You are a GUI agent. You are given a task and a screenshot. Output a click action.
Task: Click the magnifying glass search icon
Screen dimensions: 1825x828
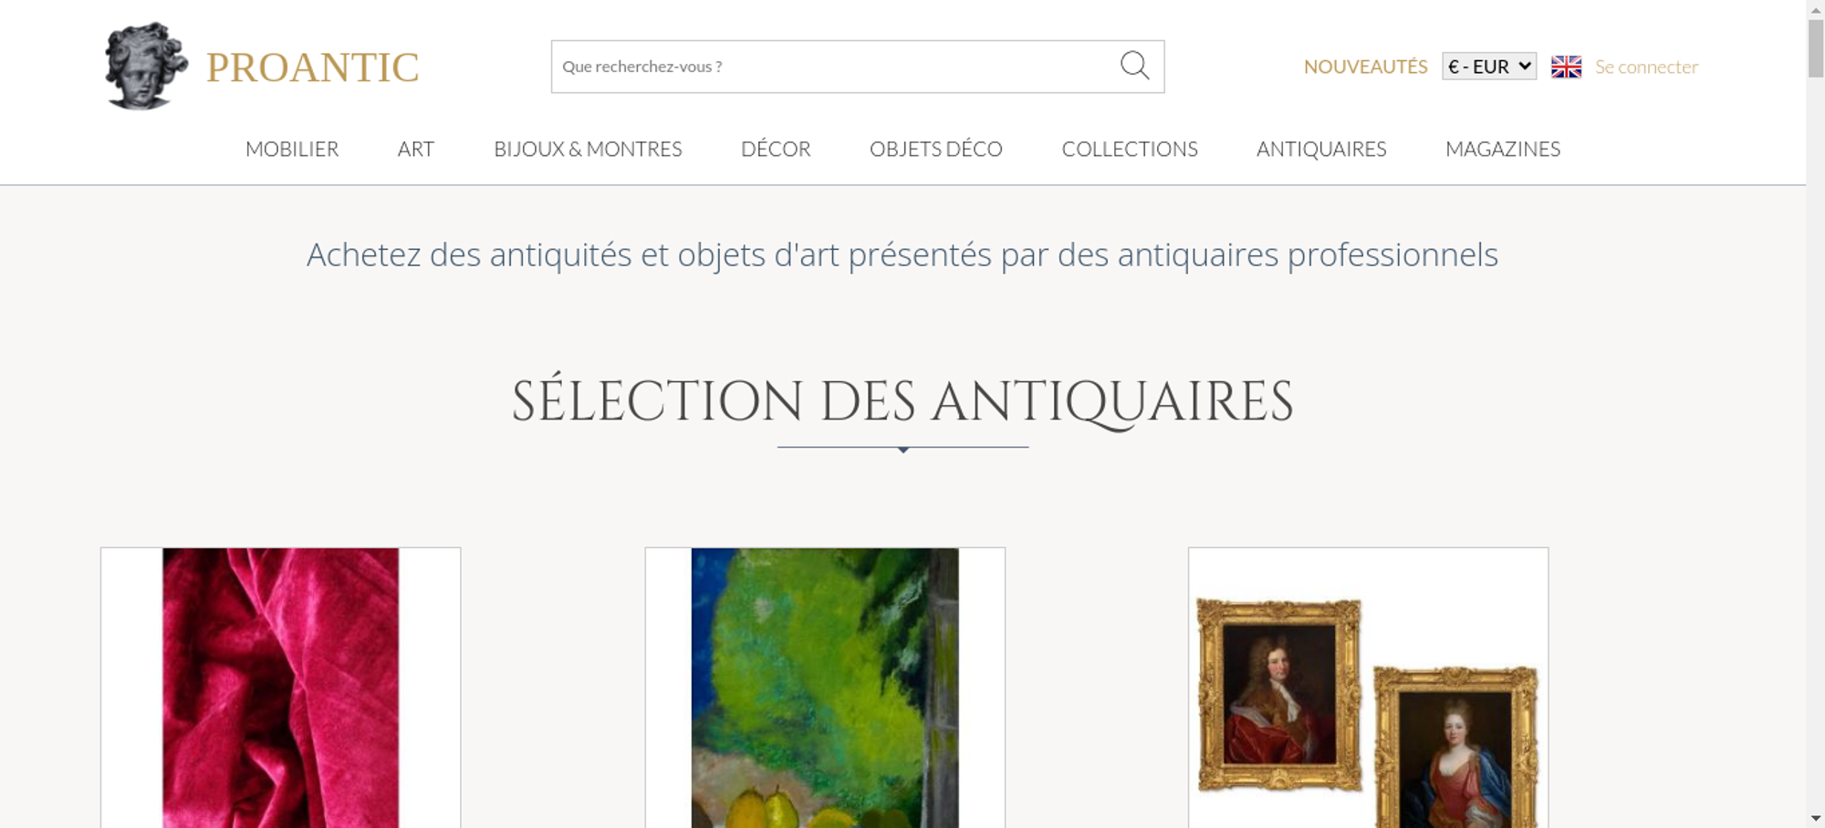pyautogui.click(x=1134, y=66)
